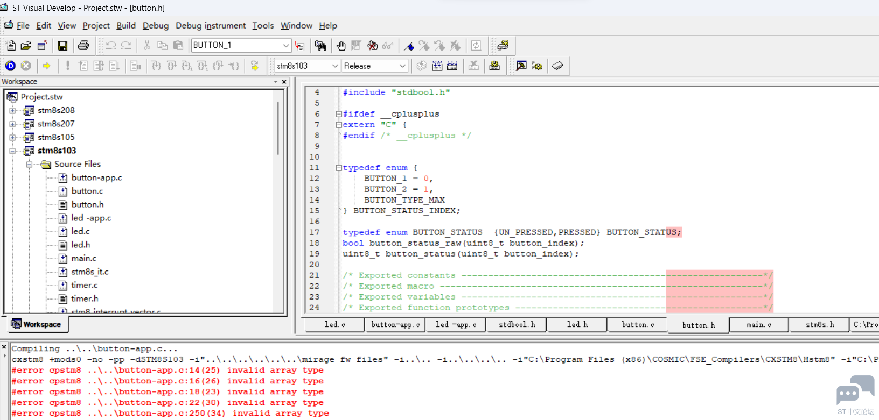Click the Find in Files binoculars icon
The width and height of the screenshot is (879, 420).
[320, 46]
